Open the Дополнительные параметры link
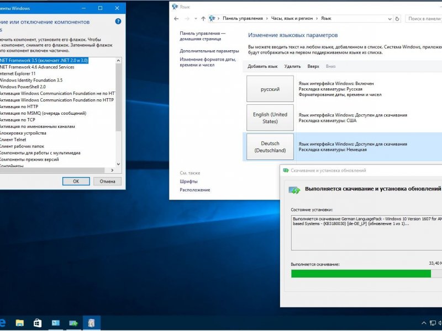442x331 pixels. pos(209,51)
